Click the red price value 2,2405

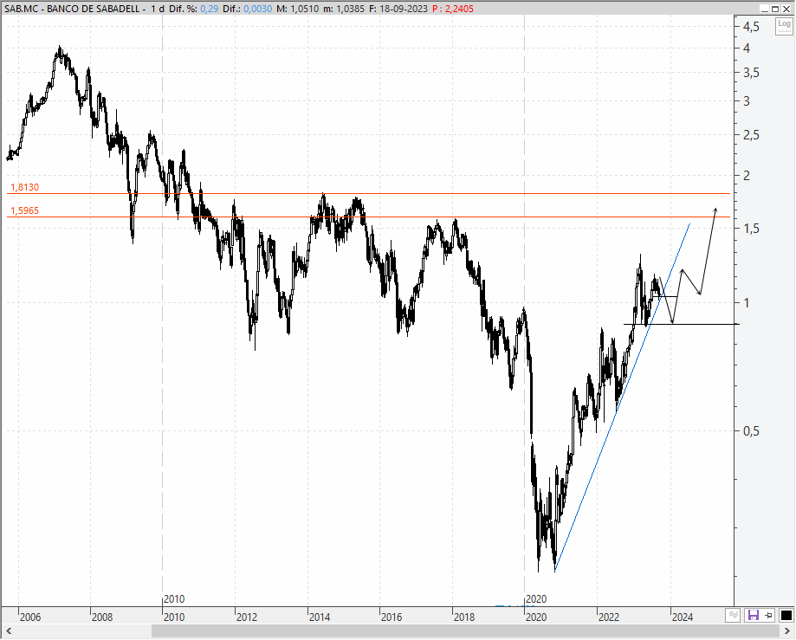[x=459, y=9]
